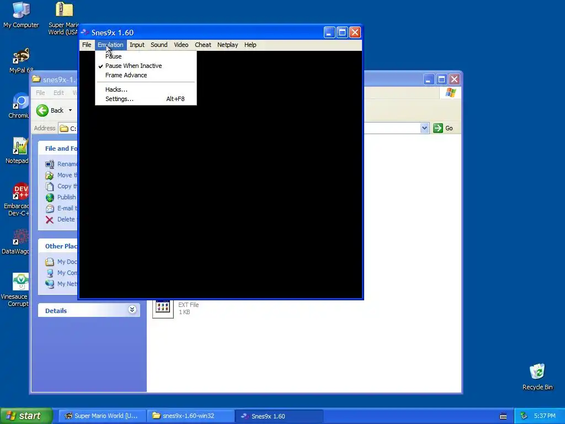565x424 pixels.
Task: Click the taskbar clock showing 5:37 PM
Action: tap(545, 416)
